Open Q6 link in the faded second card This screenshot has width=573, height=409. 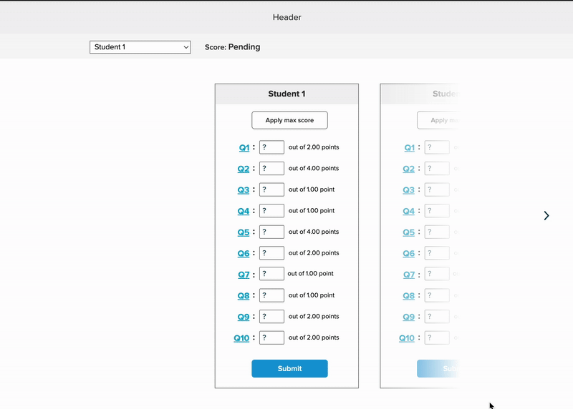point(408,254)
